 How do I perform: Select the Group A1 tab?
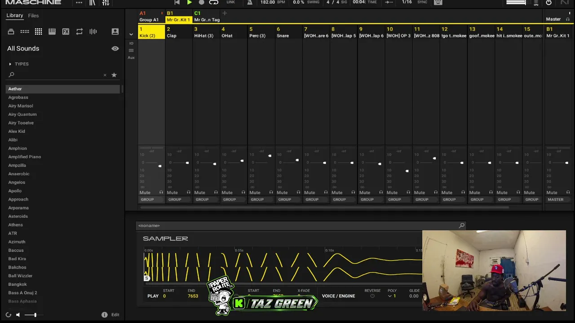(151, 17)
